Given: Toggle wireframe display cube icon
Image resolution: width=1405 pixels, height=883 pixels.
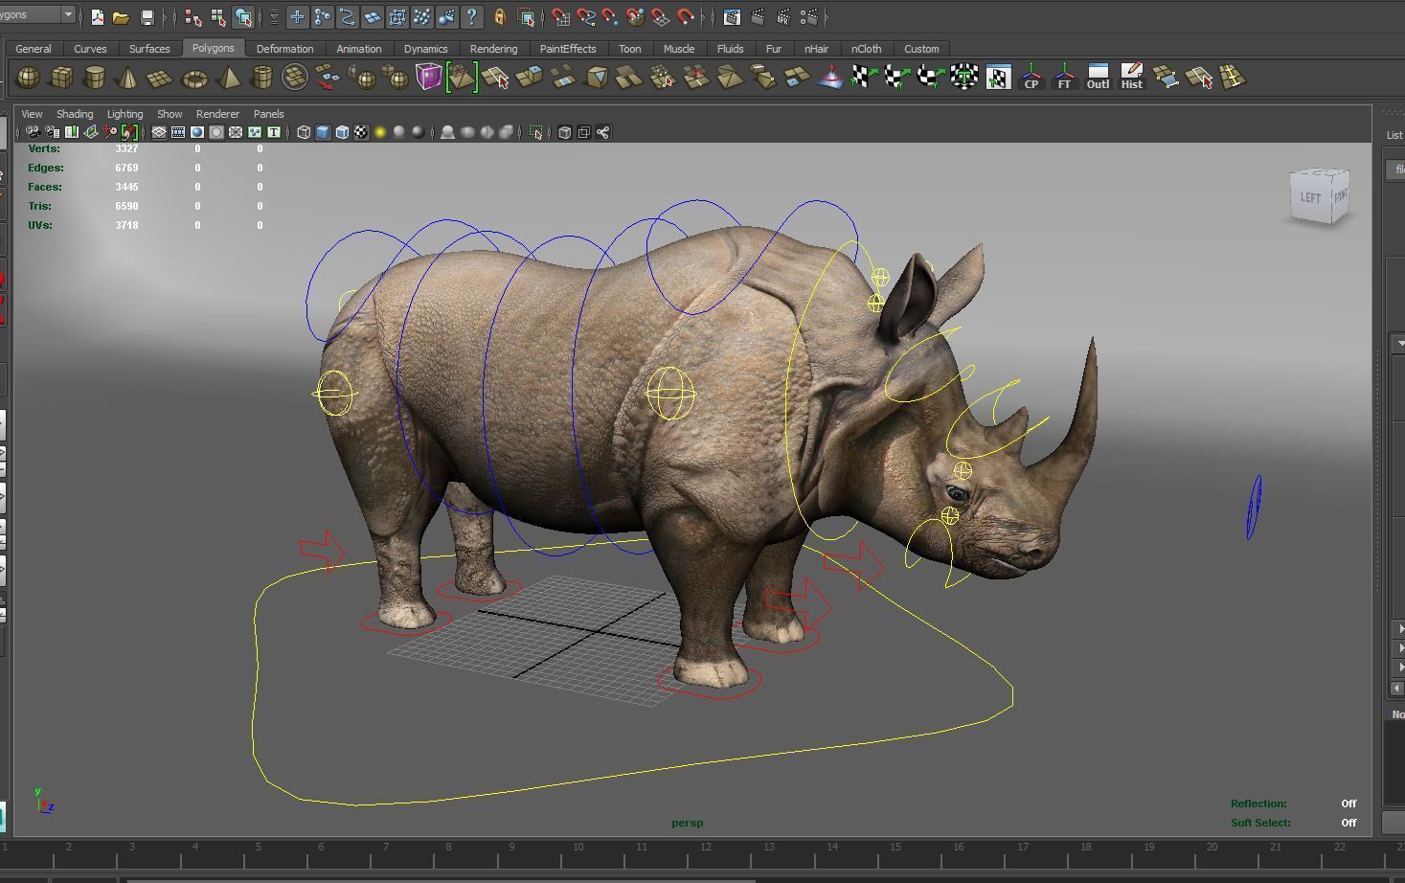Looking at the screenshot, I should [304, 132].
